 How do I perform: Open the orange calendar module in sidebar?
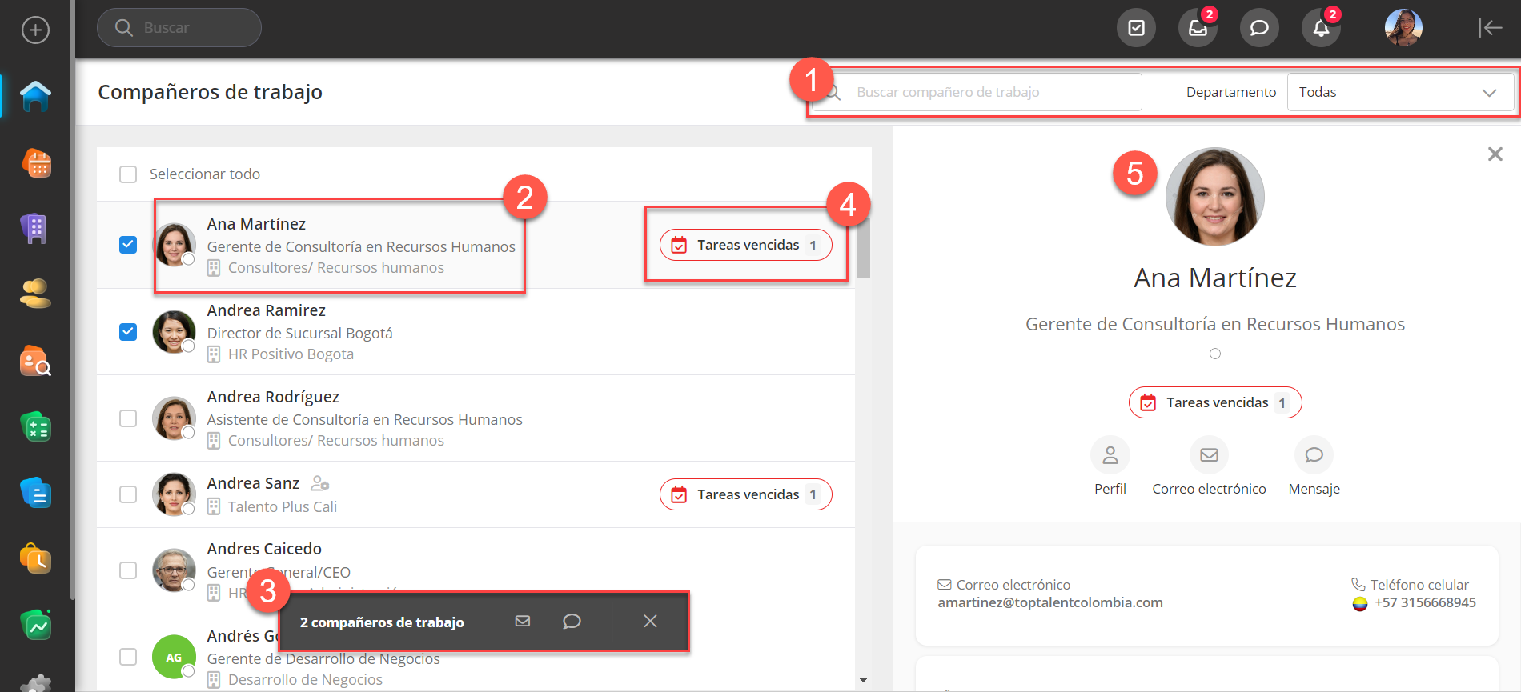point(35,163)
